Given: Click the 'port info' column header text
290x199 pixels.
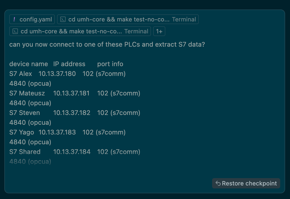Looking at the screenshot, I should click(110, 64).
